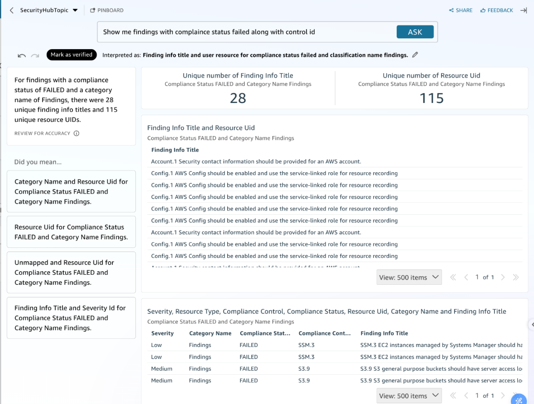Toggle Mark as verified
Image resolution: width=534 pixels, height=404 pixels.
coord(72,55)
